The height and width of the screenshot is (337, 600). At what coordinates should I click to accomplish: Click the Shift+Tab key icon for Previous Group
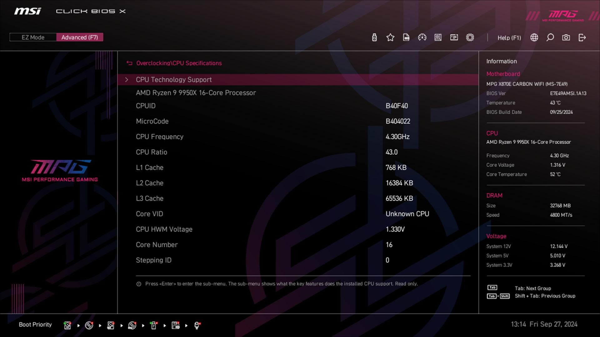[x=498, y=296]
